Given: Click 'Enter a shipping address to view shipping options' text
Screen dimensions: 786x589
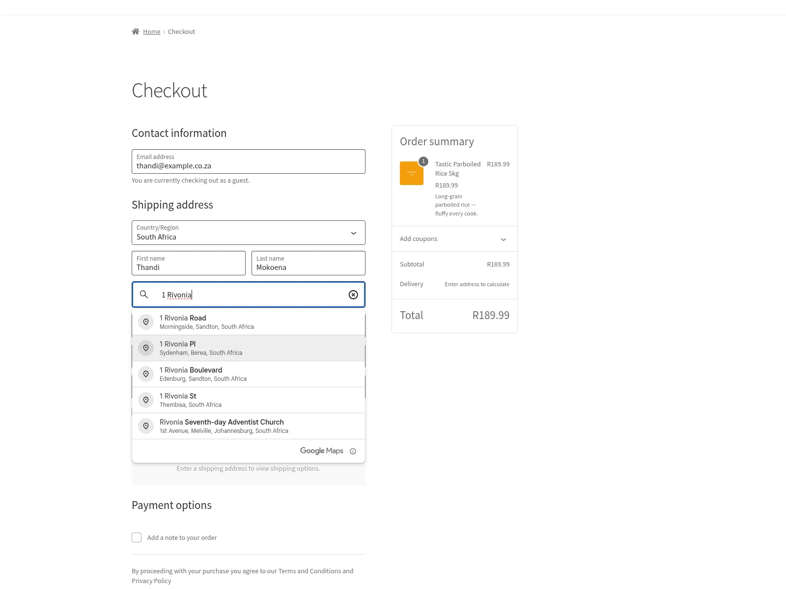Looking at the screenshot, I should point(249,468).
